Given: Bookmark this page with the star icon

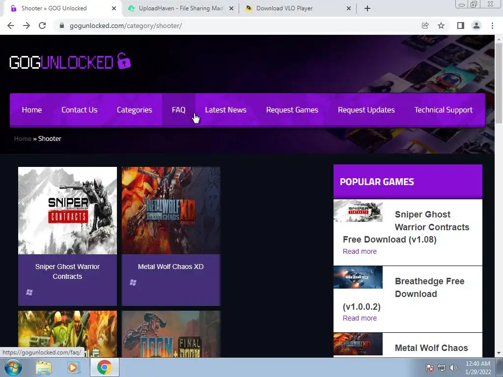Looking at the screenshot, I should (x=441, y=26).
